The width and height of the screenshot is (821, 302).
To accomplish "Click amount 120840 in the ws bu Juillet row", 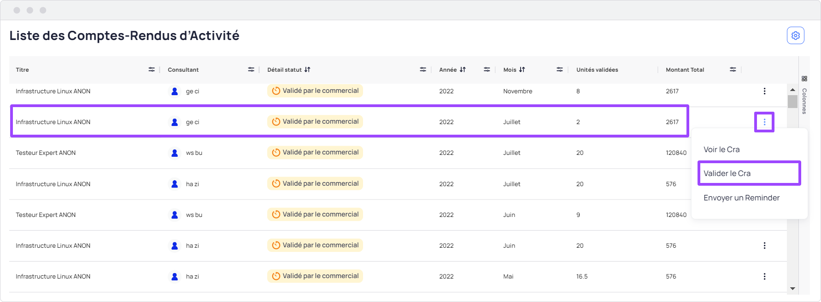I will click(x=676, y=153).
